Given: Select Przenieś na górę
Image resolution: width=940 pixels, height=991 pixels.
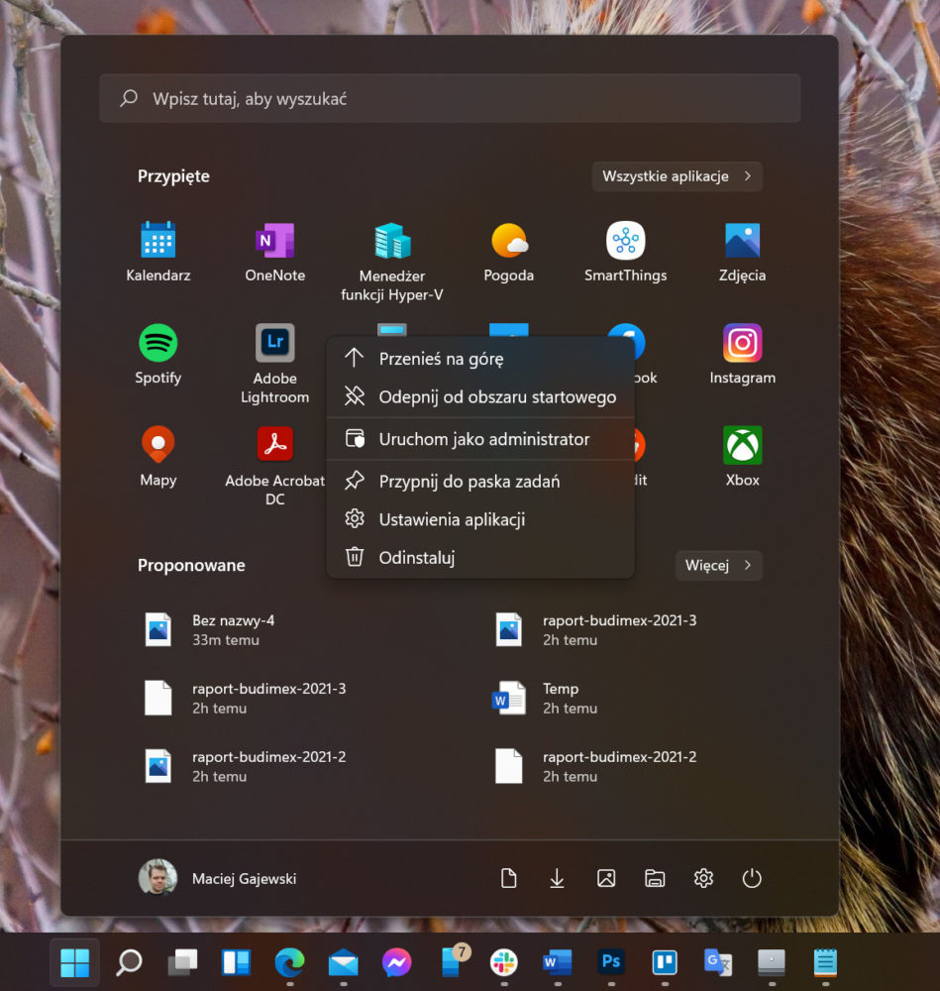Looking at the screenshot, I should pos(480,359).
